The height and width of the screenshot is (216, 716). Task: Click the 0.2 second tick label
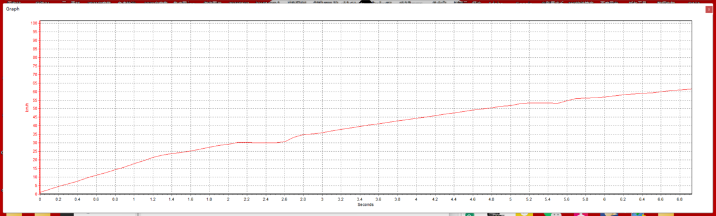tap(58, 199)
